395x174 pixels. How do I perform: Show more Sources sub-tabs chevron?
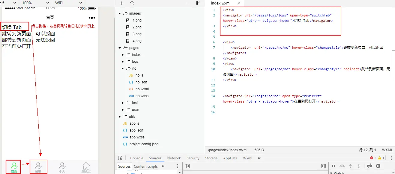[163, 166]
